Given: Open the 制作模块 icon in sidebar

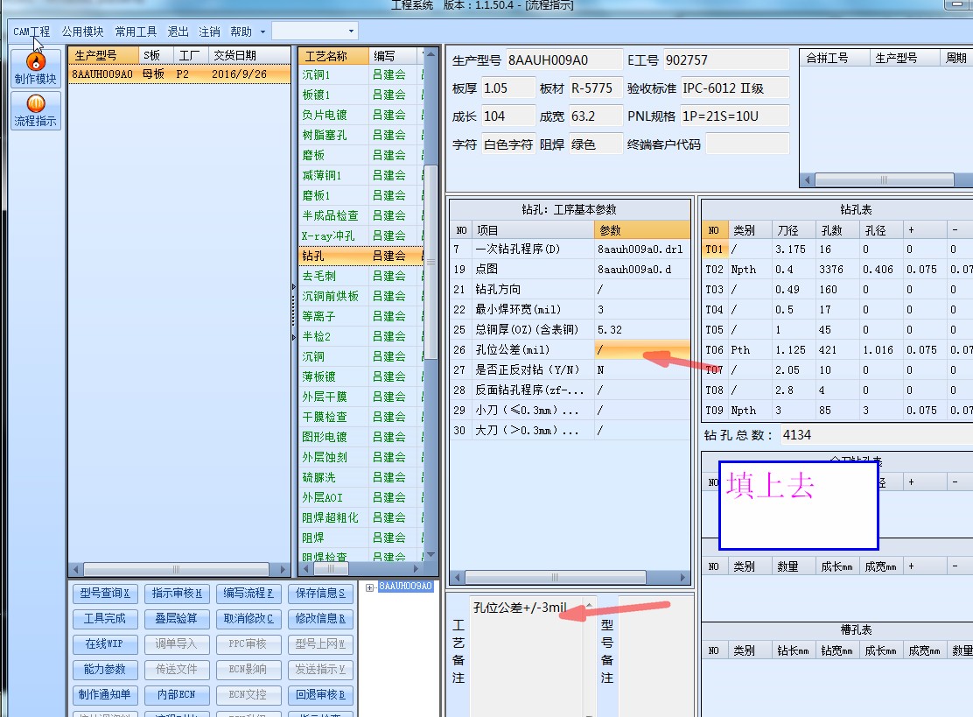Looking at the screenshot, I should 36,67.
